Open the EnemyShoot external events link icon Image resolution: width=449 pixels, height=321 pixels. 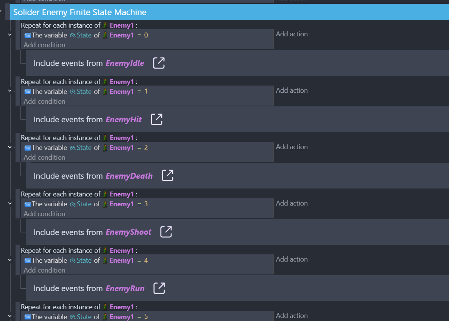click(x=166, y=232)
